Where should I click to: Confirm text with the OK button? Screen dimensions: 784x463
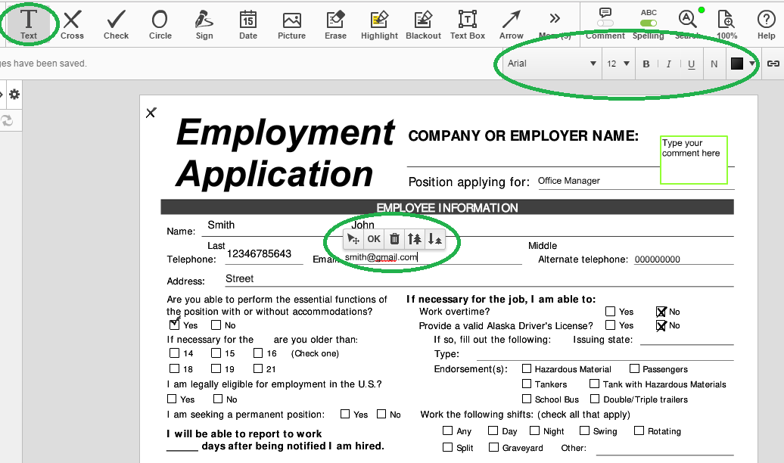tap(374, 239)
